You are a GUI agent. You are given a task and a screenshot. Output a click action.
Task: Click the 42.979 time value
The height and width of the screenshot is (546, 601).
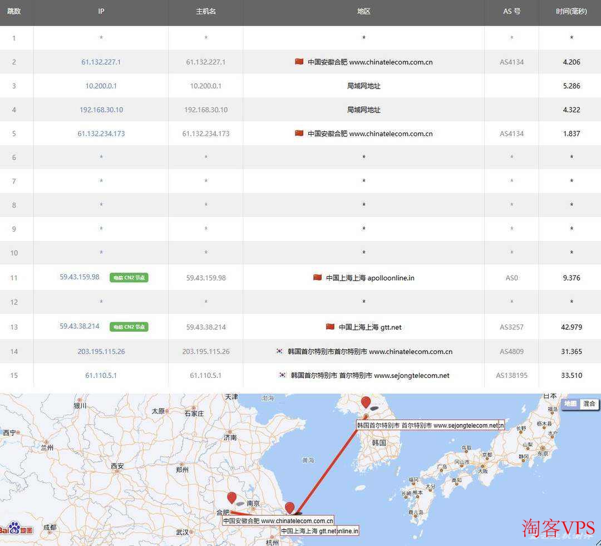[x=572, y=327]
